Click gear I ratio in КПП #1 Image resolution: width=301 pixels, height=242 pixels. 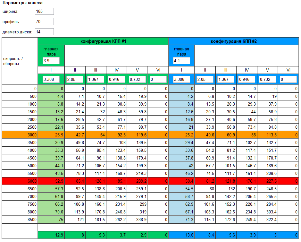pos(51,79)
